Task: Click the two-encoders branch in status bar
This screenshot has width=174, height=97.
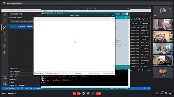Action: (9, 88)
